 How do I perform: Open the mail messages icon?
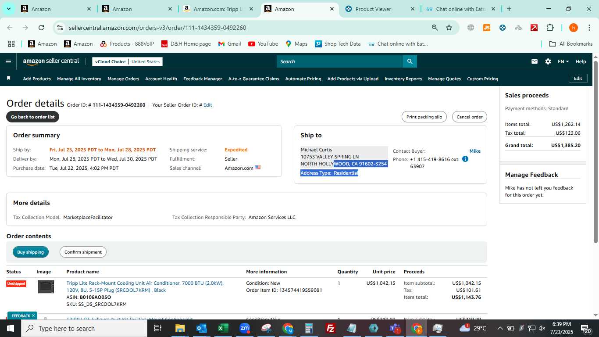(534, 61)
